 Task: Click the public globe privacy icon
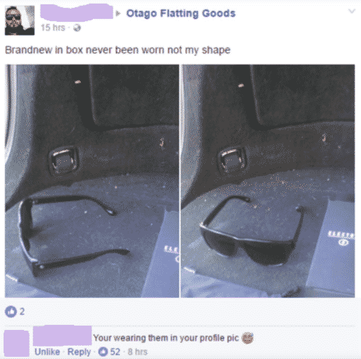(x=77, y=28)
